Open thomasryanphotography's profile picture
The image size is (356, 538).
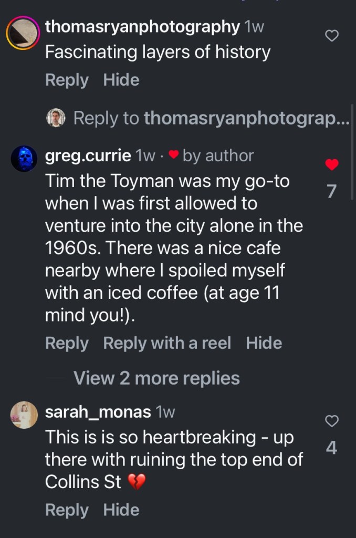(x=23, y=34)
